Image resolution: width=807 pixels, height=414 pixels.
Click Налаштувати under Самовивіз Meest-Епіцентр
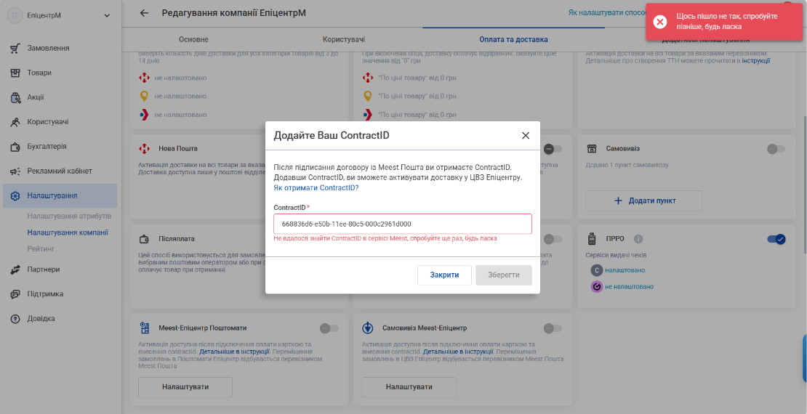pos(409,386)
